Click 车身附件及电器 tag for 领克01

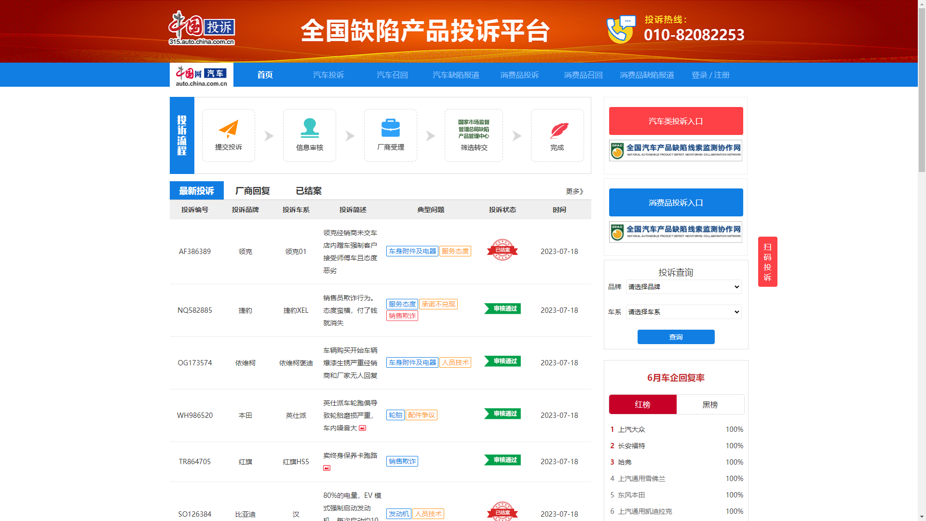tap(412, 251)
